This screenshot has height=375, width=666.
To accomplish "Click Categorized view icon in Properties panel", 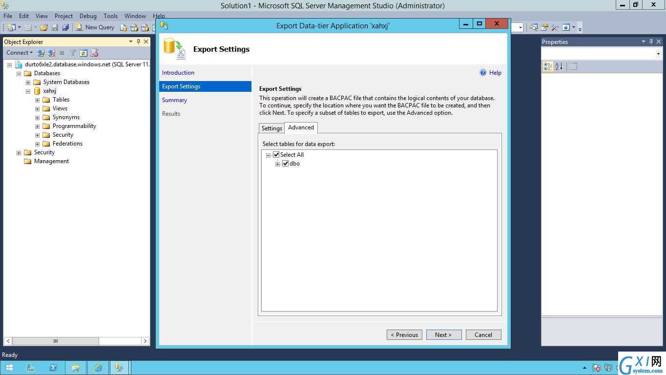I will [x=548, y=66].
